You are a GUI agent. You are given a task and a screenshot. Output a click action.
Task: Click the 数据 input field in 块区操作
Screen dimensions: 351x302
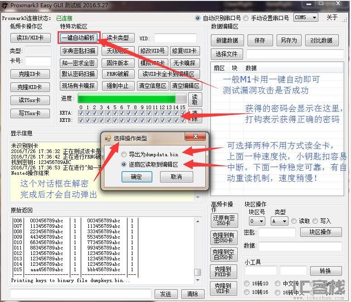[x=300, y=246]
